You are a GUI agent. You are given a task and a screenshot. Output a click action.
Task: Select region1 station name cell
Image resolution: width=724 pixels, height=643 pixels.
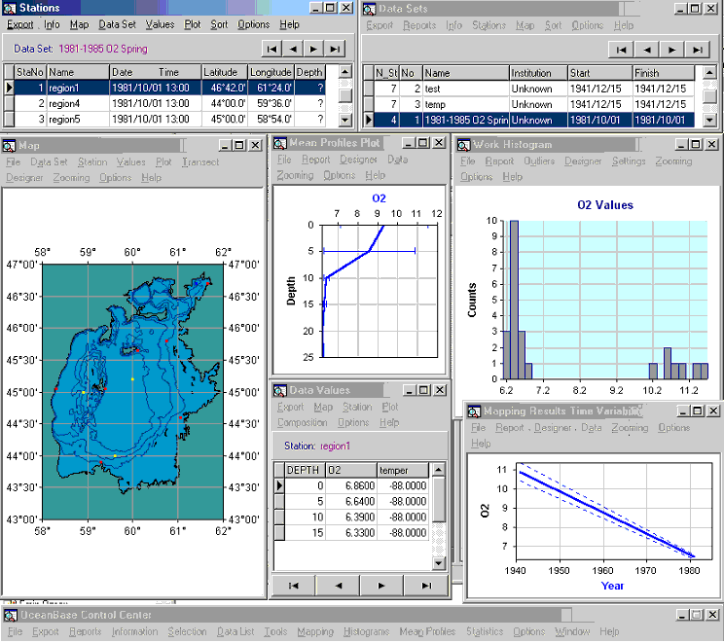tap(78, 89)
